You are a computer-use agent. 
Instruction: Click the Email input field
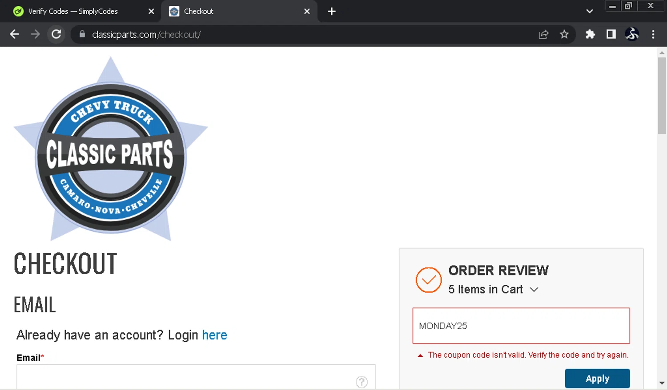tap(196, 377)
